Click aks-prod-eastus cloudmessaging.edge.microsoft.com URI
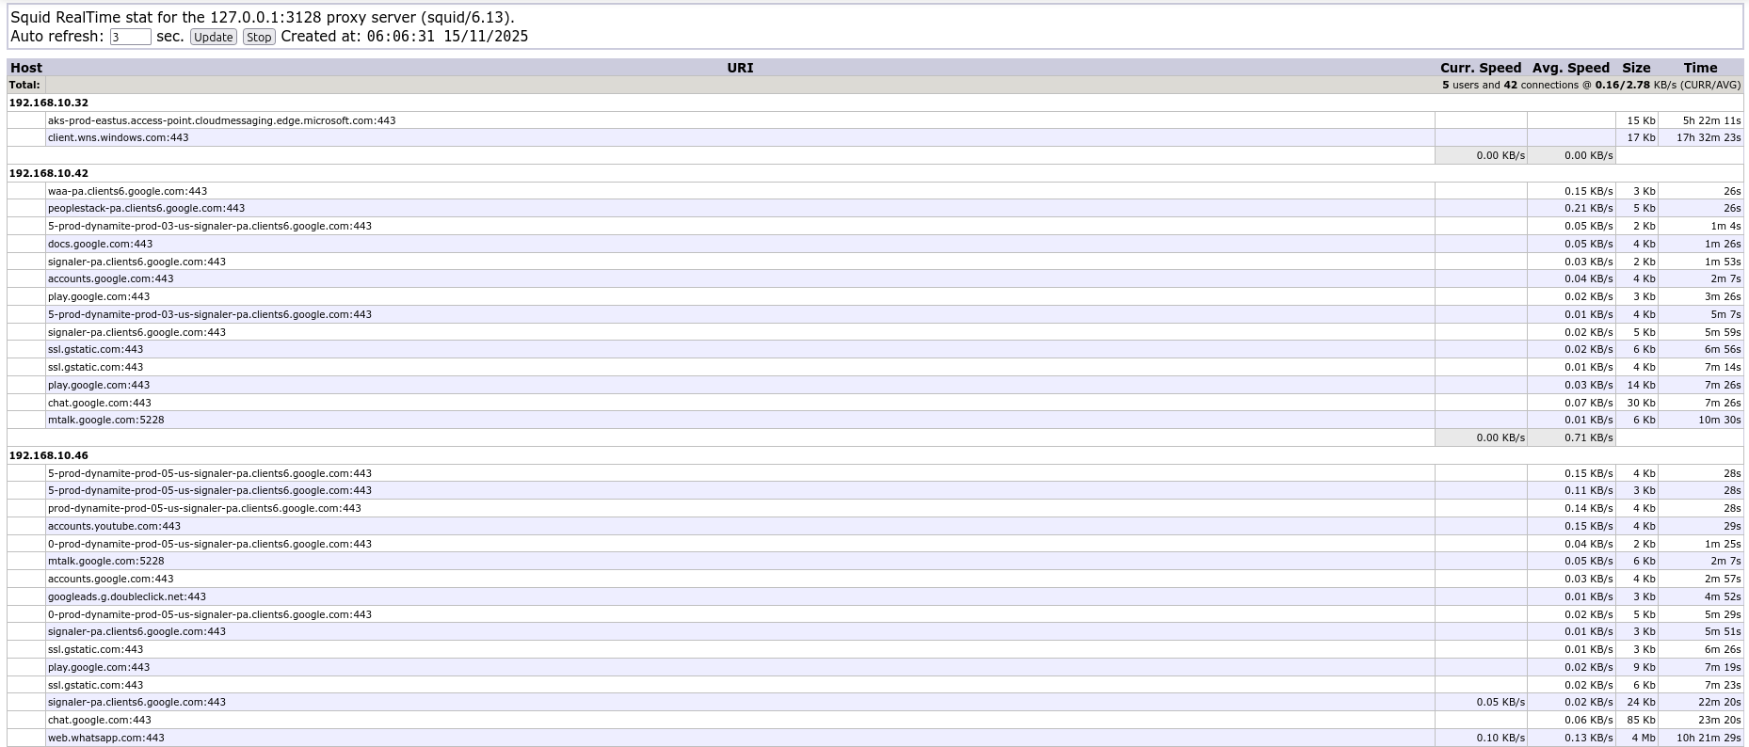 click(x=221, y=120)
